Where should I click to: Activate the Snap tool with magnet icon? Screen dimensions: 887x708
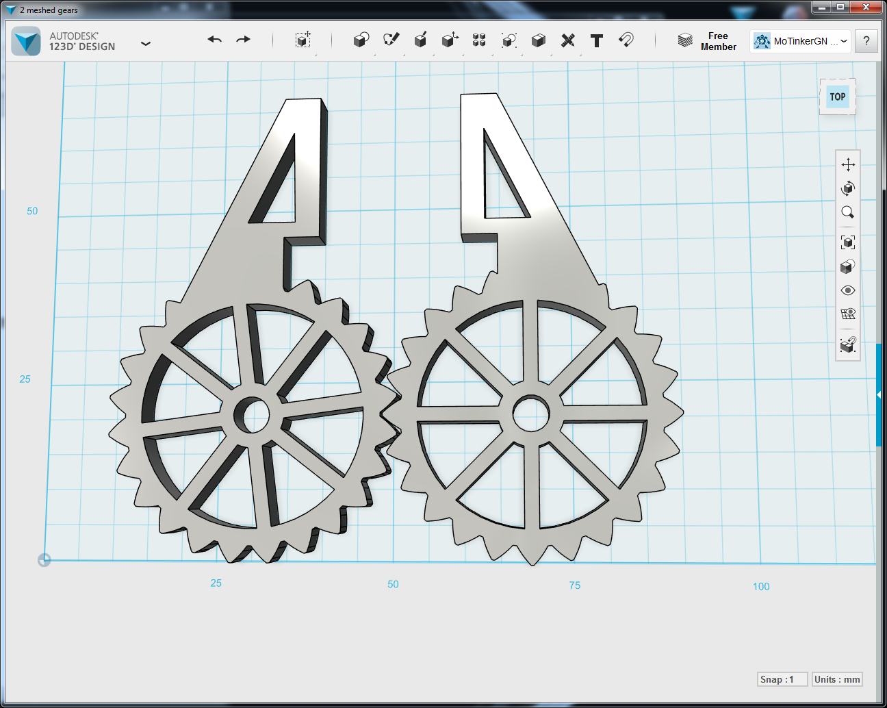tap(626, 40)
